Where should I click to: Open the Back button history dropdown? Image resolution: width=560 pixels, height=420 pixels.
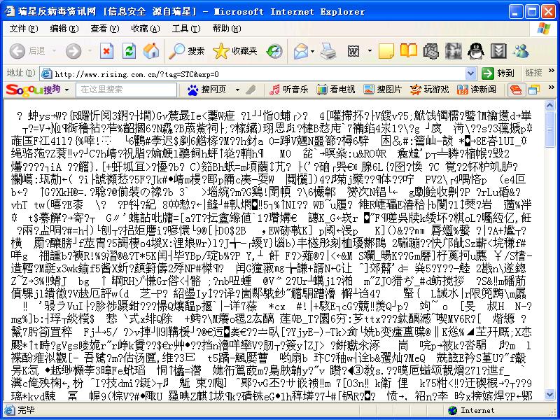tap(54, 51)
